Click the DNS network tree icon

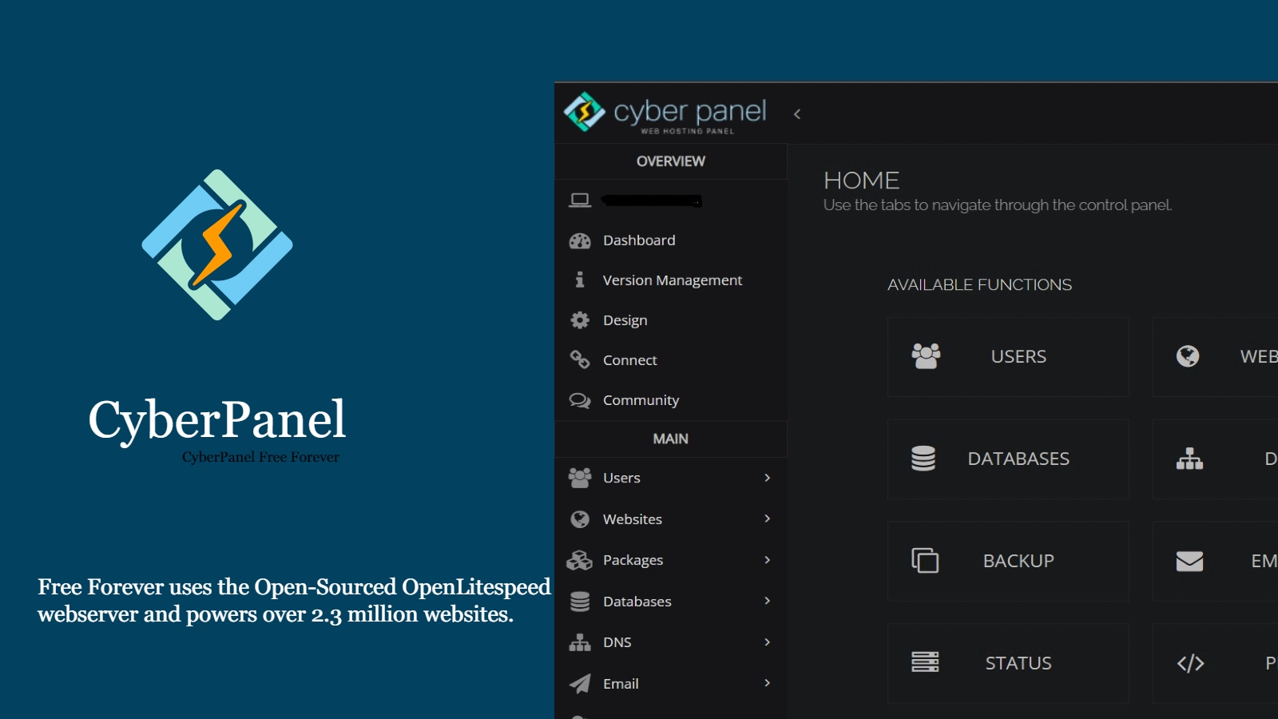[578, 642]
